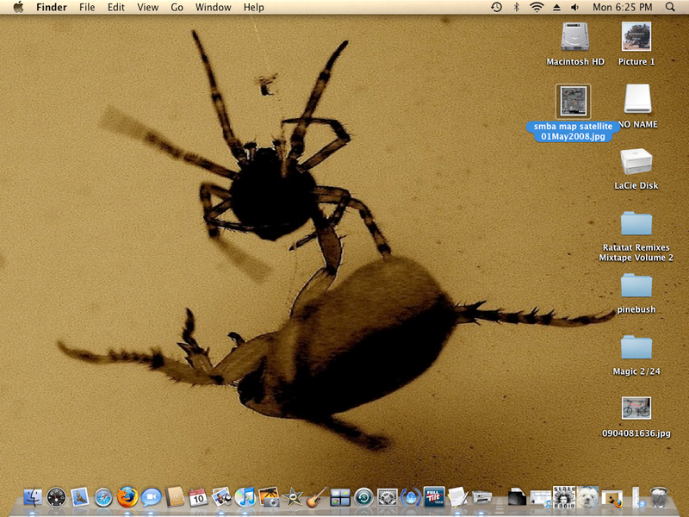Screen dimensions: 689x517
Task: Select Ratatat Remixes Mixtape Volume 2 folder
Action: click(636, 223)
